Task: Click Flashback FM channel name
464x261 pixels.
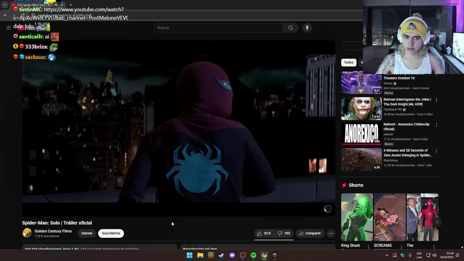Action: tap(393, 109)
